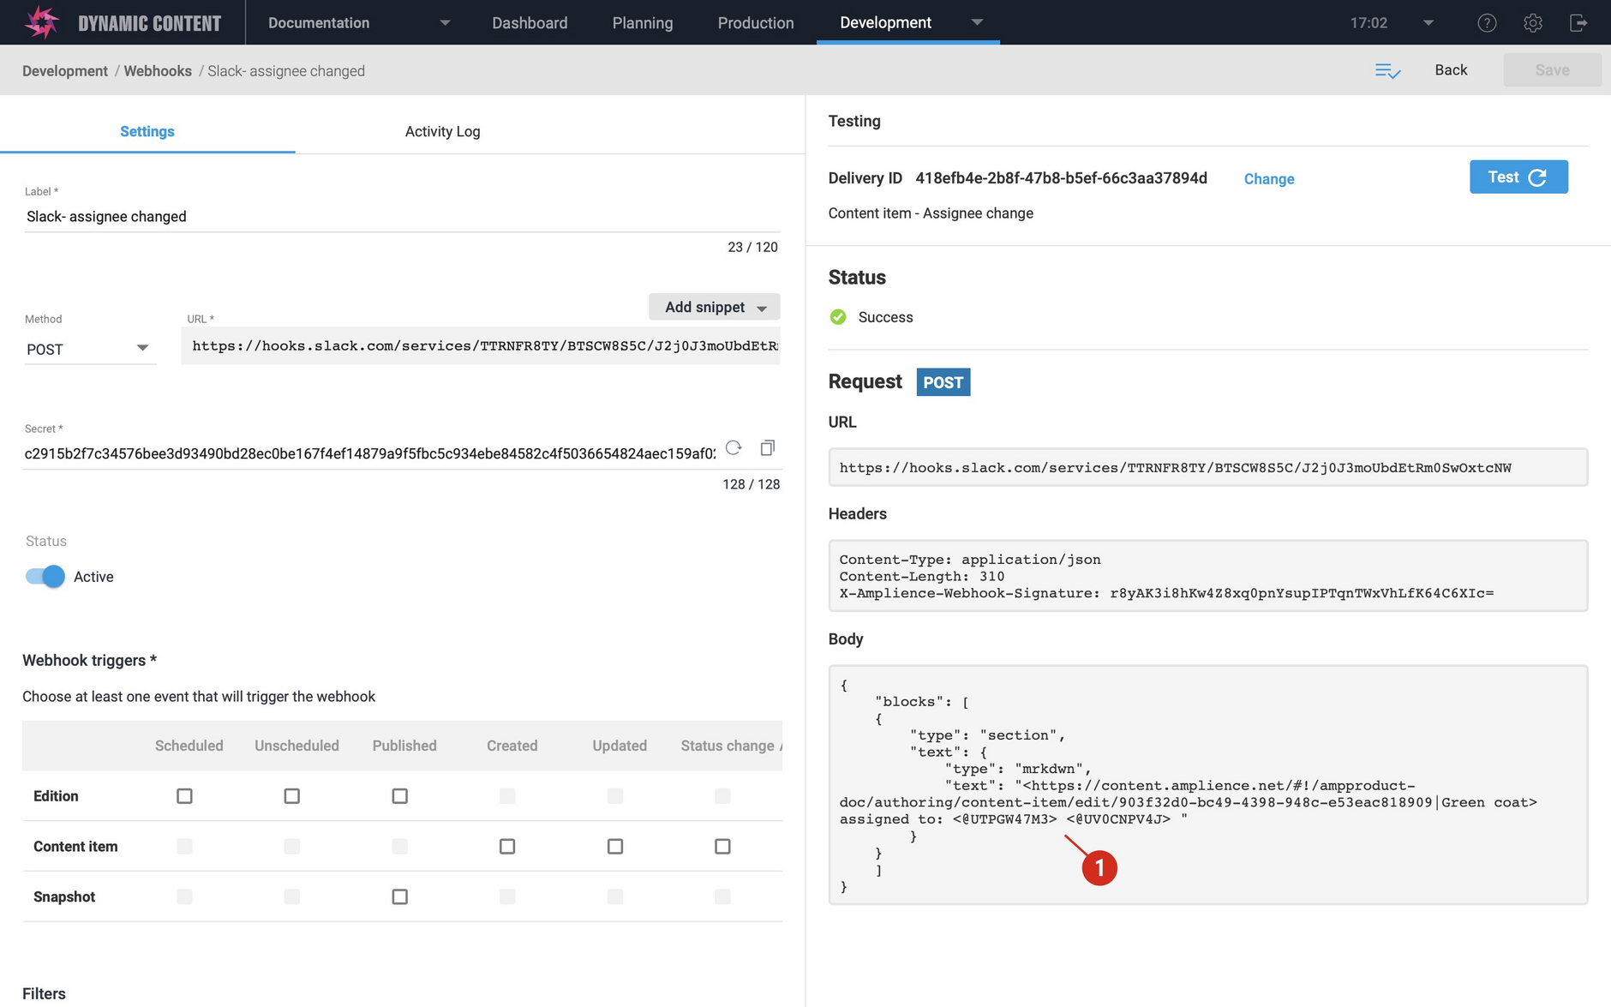Viewport: 1611px width, 1007px height.
Task: Check Edition Published checkbox
Action: 399,796
